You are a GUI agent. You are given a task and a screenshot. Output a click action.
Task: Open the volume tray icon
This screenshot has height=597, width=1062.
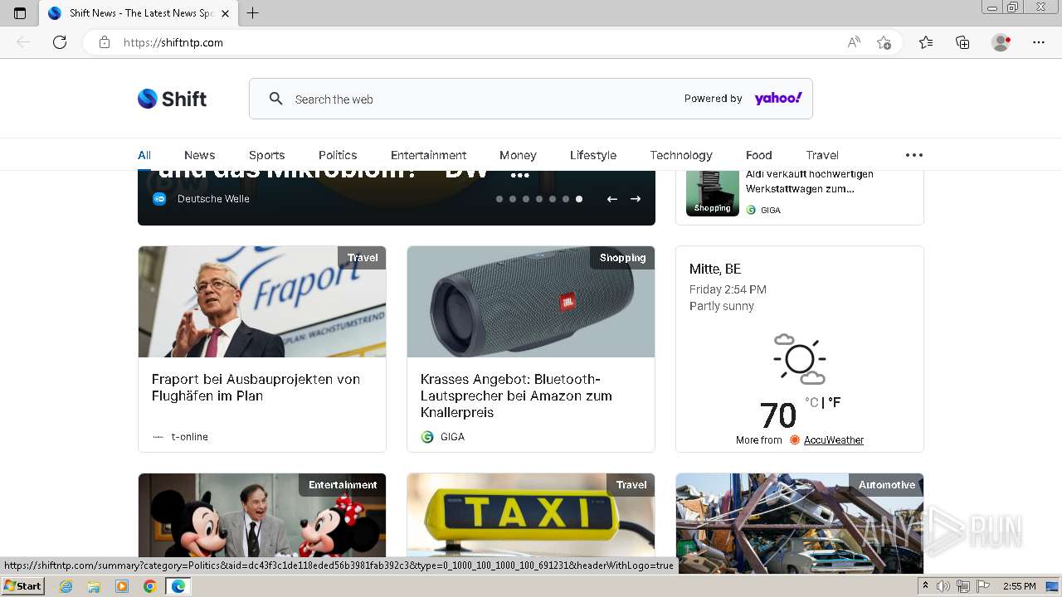pos(943,586)
